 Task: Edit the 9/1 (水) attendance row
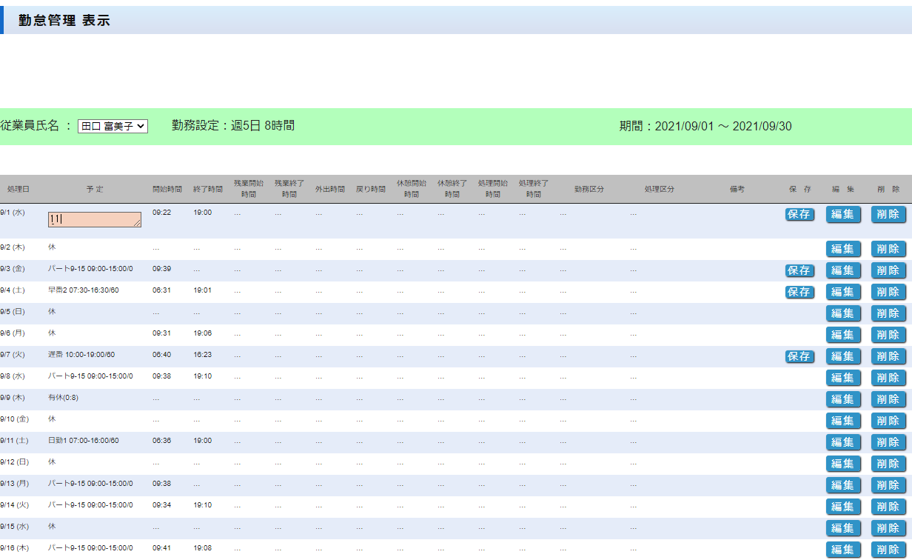pos(843,215)
